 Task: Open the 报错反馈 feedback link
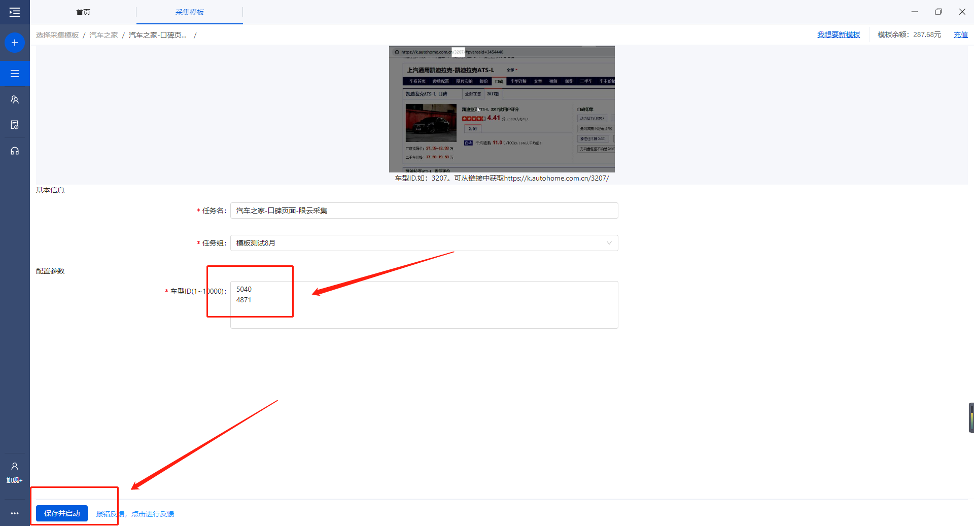point(135,514)
